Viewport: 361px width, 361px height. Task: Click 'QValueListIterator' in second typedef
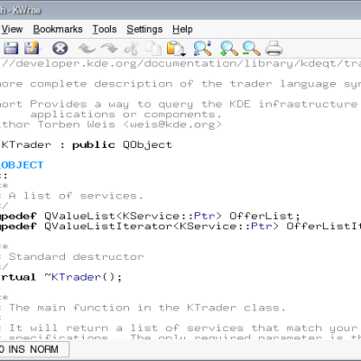pos(108,227)
